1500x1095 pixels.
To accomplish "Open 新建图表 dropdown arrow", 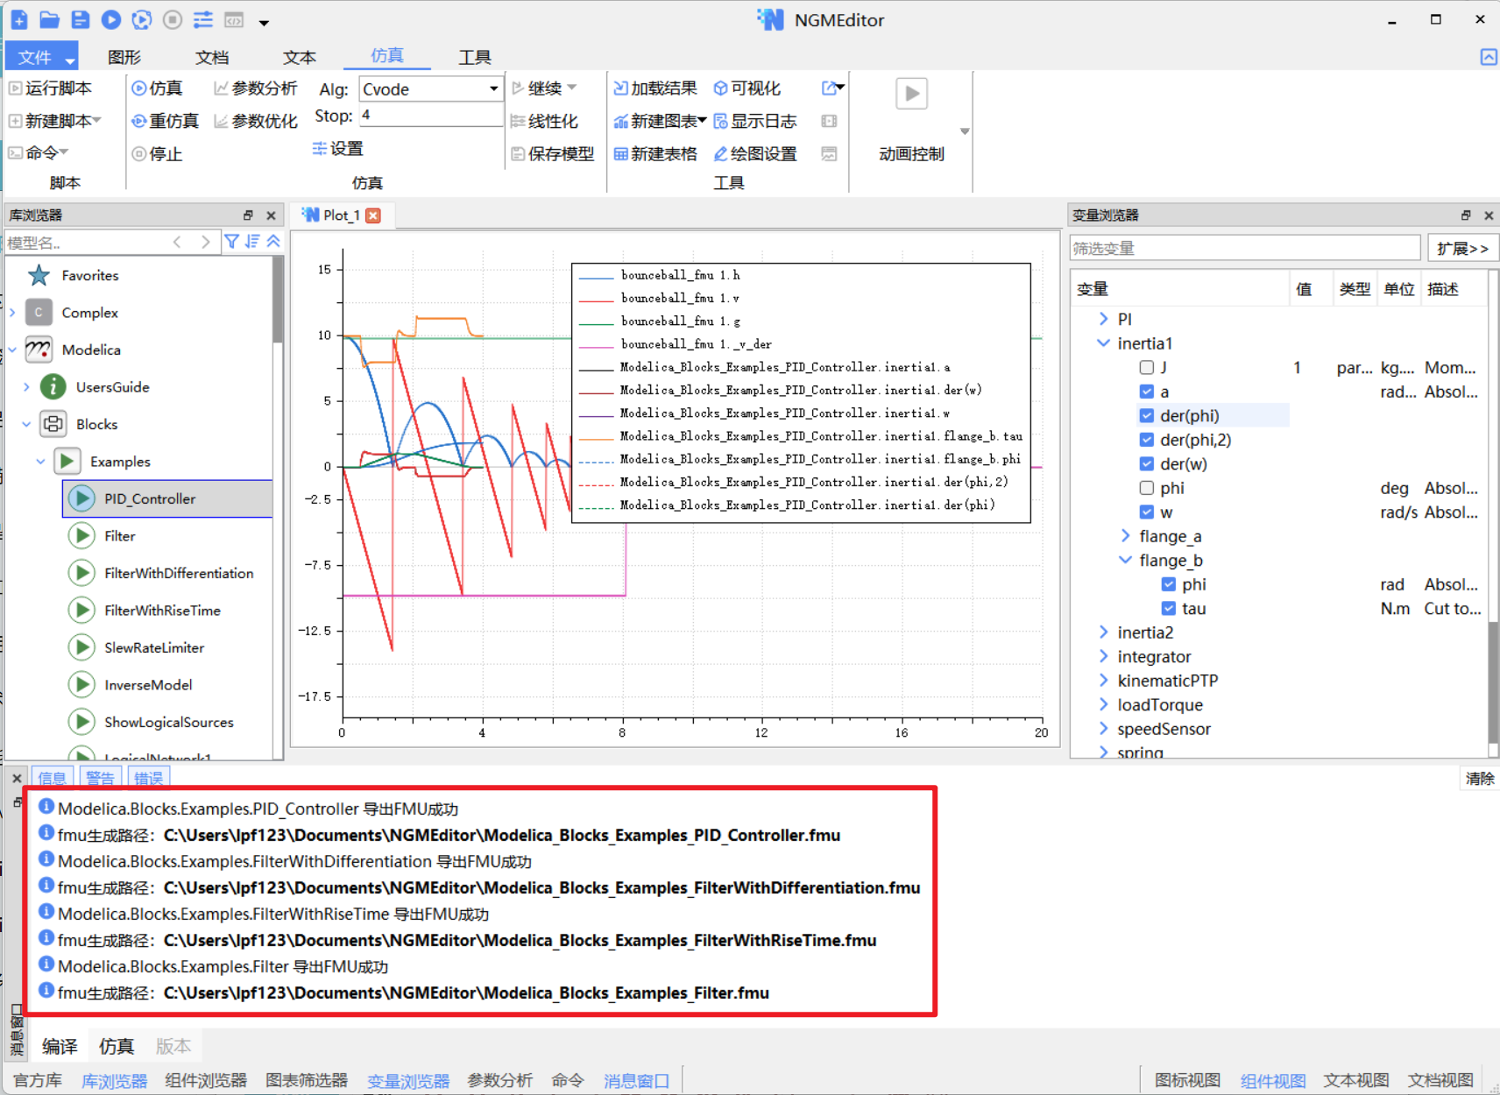I will (x=703, y=121).
